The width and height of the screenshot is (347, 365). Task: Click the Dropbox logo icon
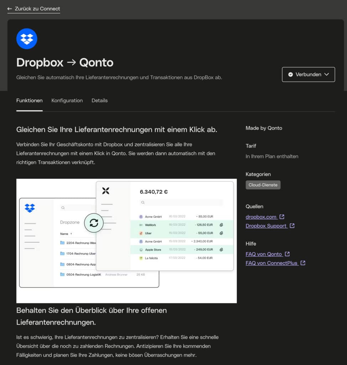(27, 38)
